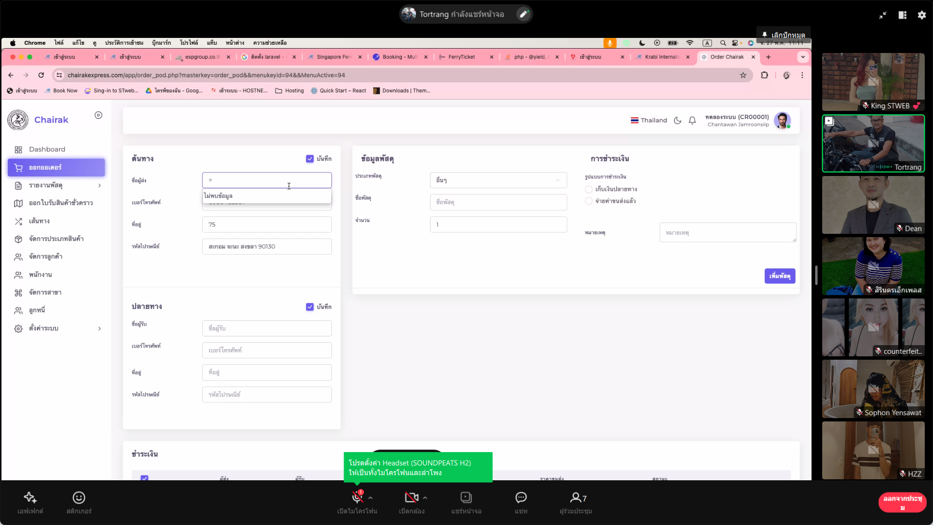
Task: Select the cash on delivery radio option
Action: pos(589,190)
